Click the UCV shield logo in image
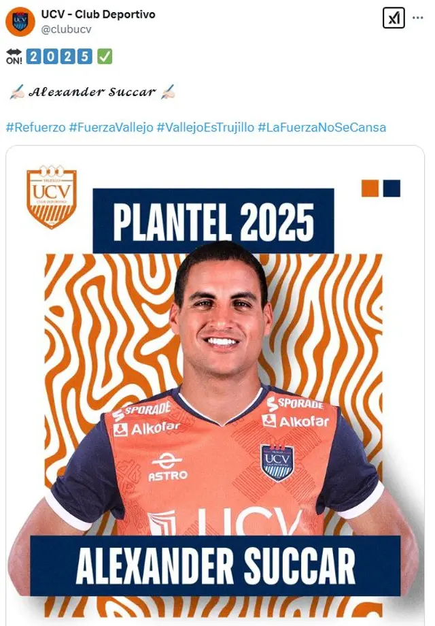The height and width of the screenshot is (626, 435). 52,197
